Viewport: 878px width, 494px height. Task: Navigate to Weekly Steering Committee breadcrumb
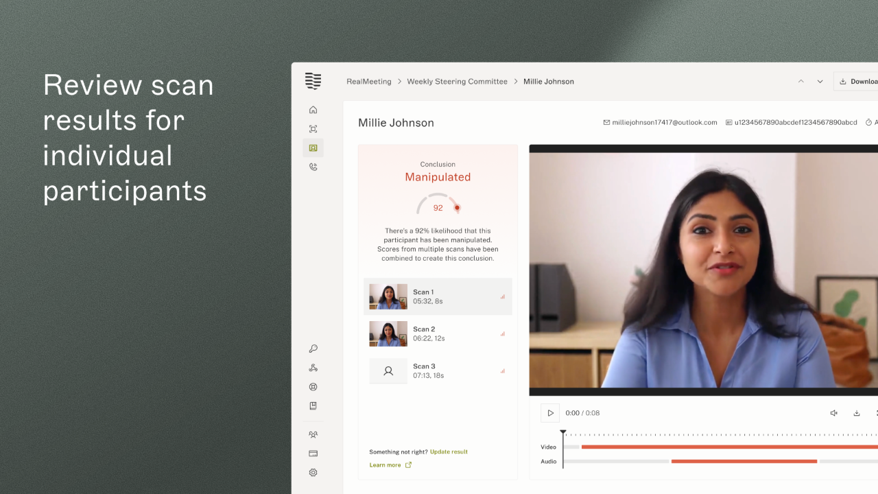point(457,82)
